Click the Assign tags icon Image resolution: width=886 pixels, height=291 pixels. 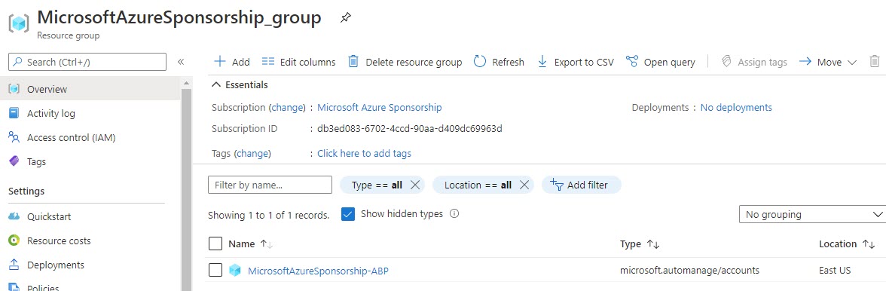point(726,62)
